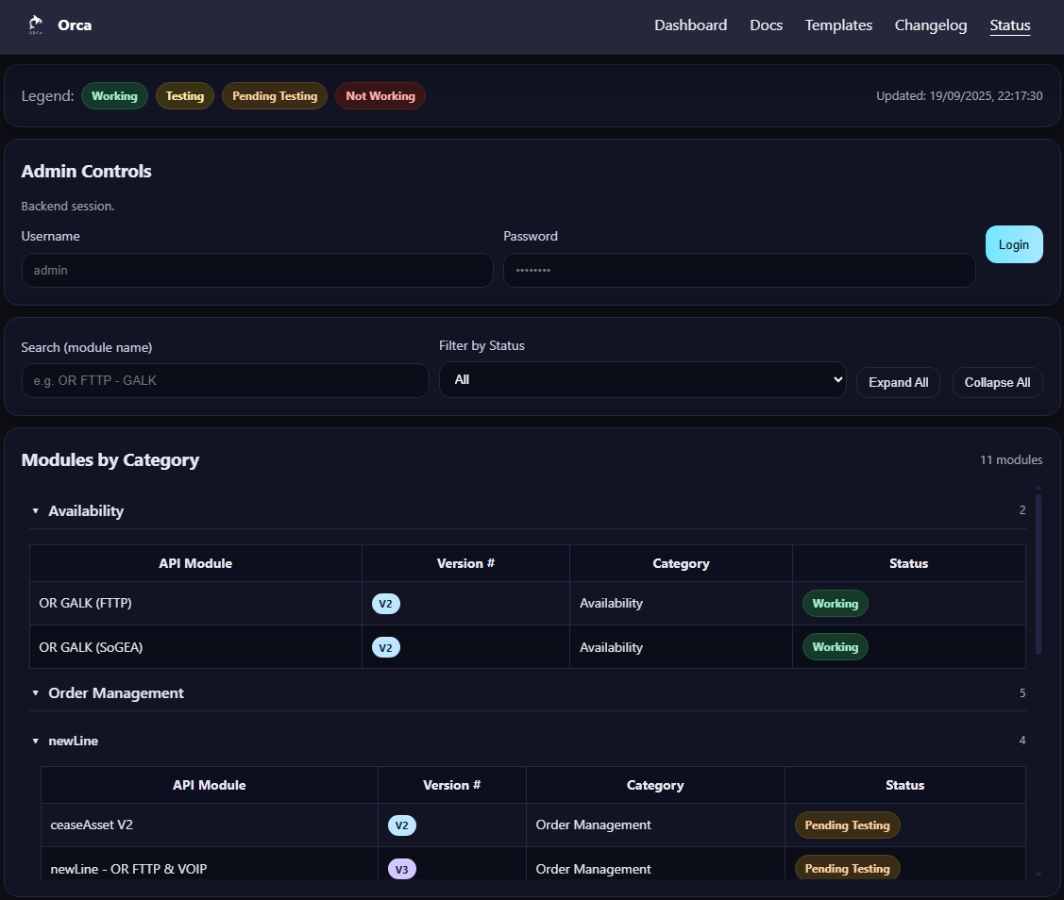Open the Templates section
The height and width of the screenshot is (900, 1064).
click(838, 25)
